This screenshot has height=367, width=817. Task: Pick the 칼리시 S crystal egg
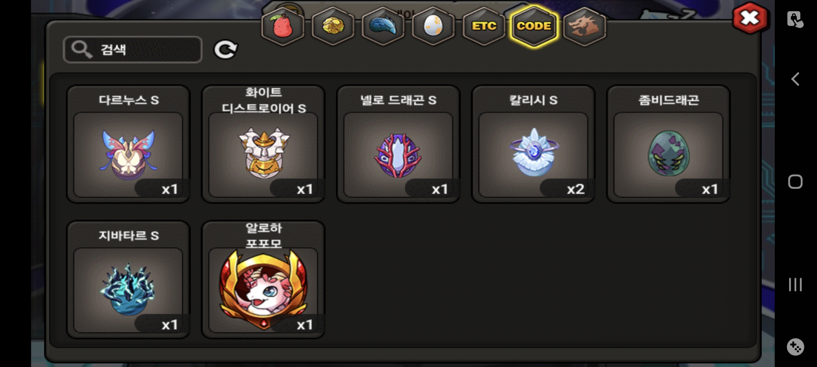533,144
